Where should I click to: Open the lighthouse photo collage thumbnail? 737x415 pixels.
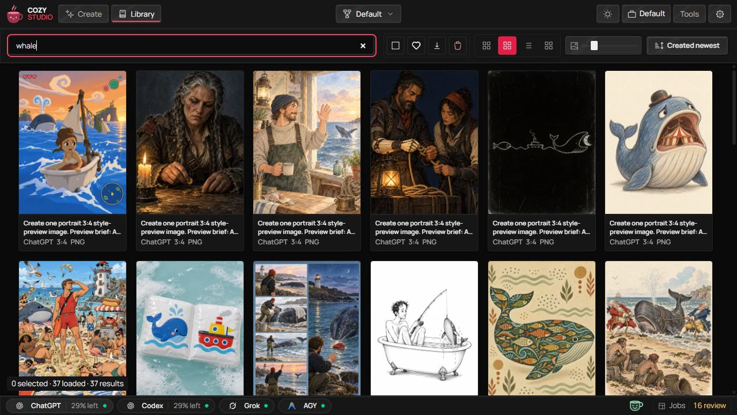(x=307, y=329)
